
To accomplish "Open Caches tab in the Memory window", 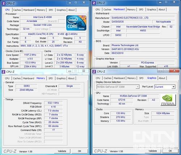I will pyautogui.click(x=17, y=78).
